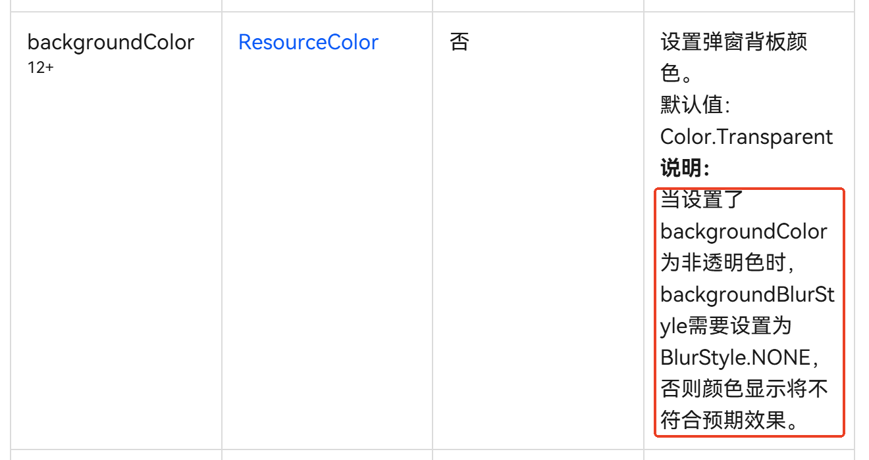Click the backgroundBlurSt text line
The image size is (869, 460).
[747, 294]
